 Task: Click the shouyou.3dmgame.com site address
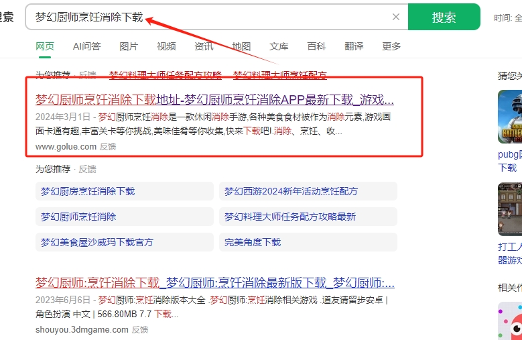click(82, 330)
